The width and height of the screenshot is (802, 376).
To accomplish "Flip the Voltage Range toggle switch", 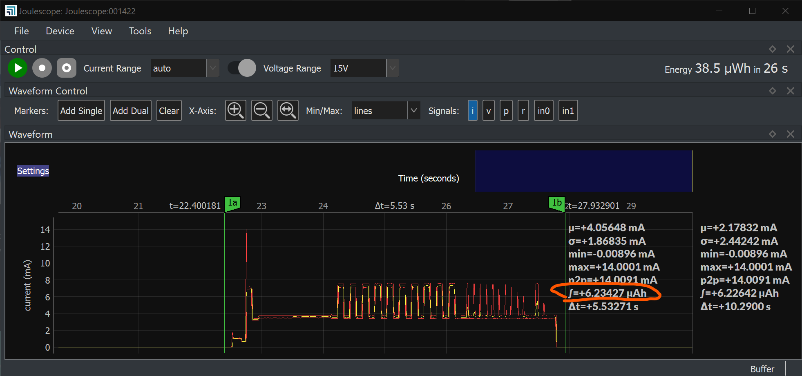I will (x=241, y=68).
